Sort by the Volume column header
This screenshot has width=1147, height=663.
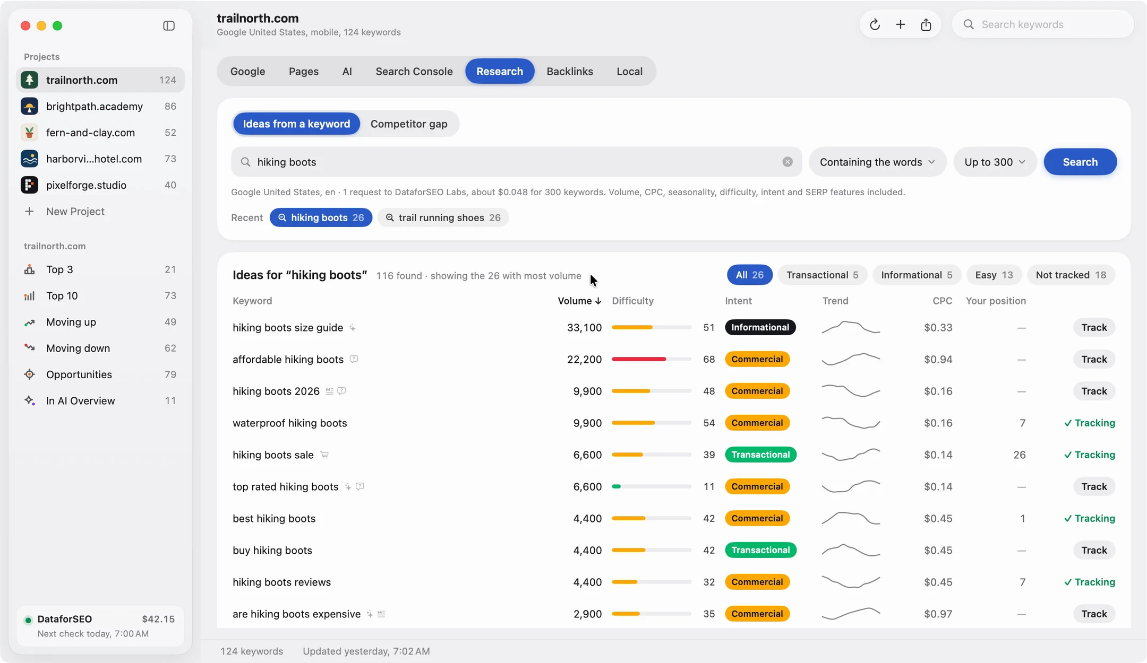(579, 301)
